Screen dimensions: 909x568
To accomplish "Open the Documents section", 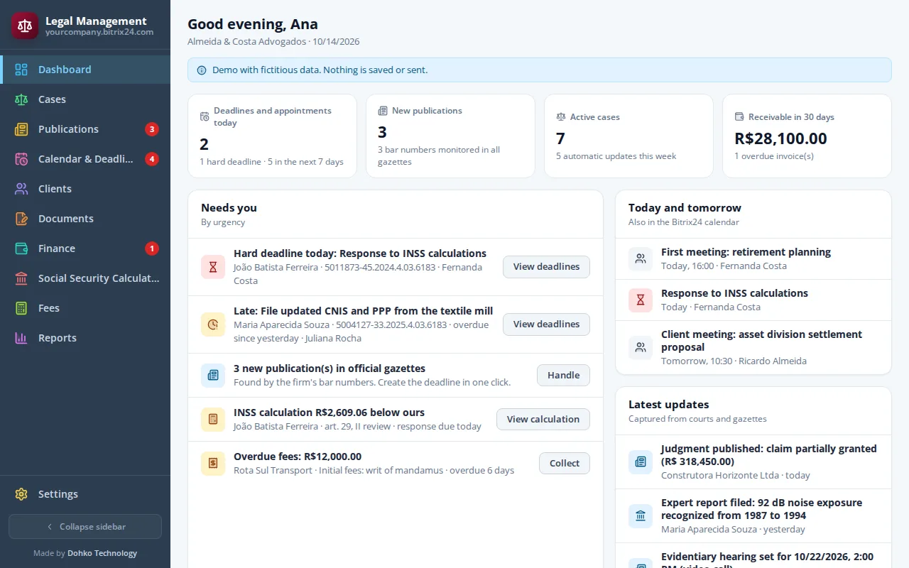I will (x=85, y=219).
